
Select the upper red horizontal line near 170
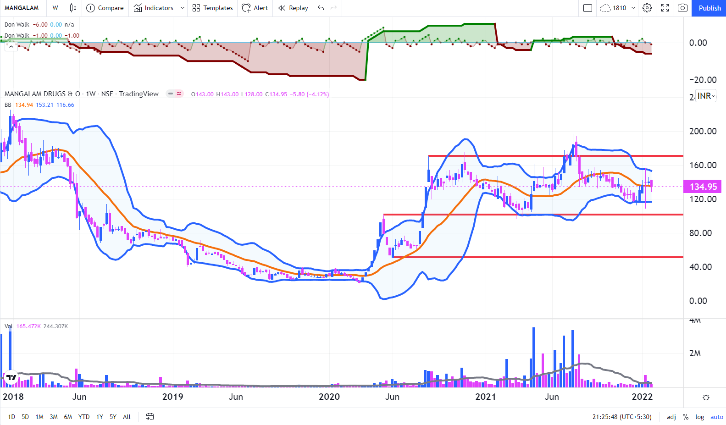[555, 156]
